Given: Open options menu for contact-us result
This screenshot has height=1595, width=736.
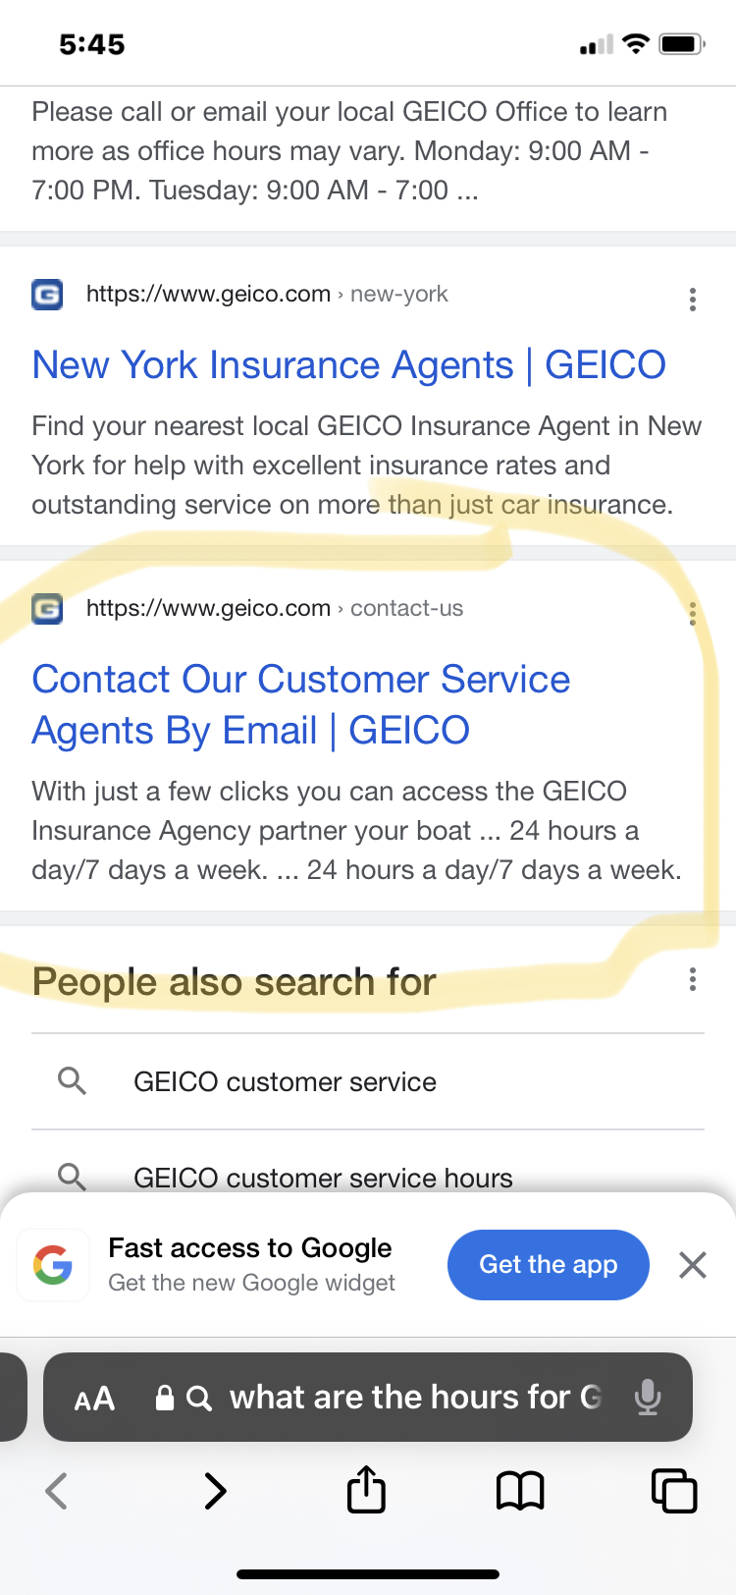Looking at the screenshot, I should click(x=693, y=614).
